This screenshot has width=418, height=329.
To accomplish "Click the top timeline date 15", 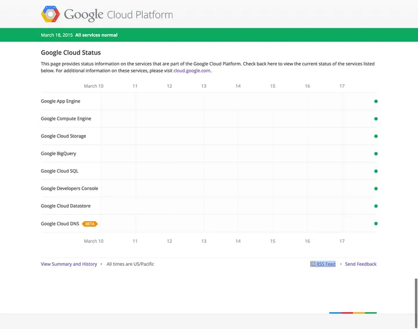I will pyautogui.click(x=273, y=86).
